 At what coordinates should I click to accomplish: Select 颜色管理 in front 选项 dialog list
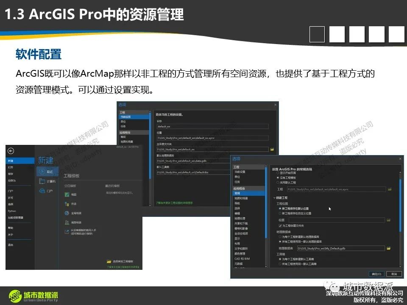(x=240, y=254)
